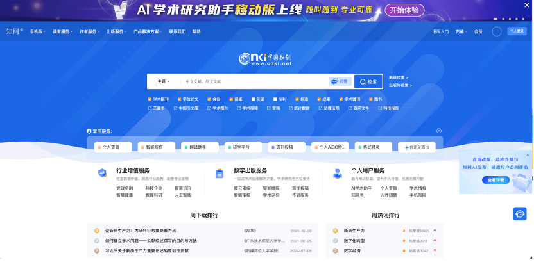The image size is (534, 269).
Task: Open the 问答 chat assistant
Action: click(340, 81)
